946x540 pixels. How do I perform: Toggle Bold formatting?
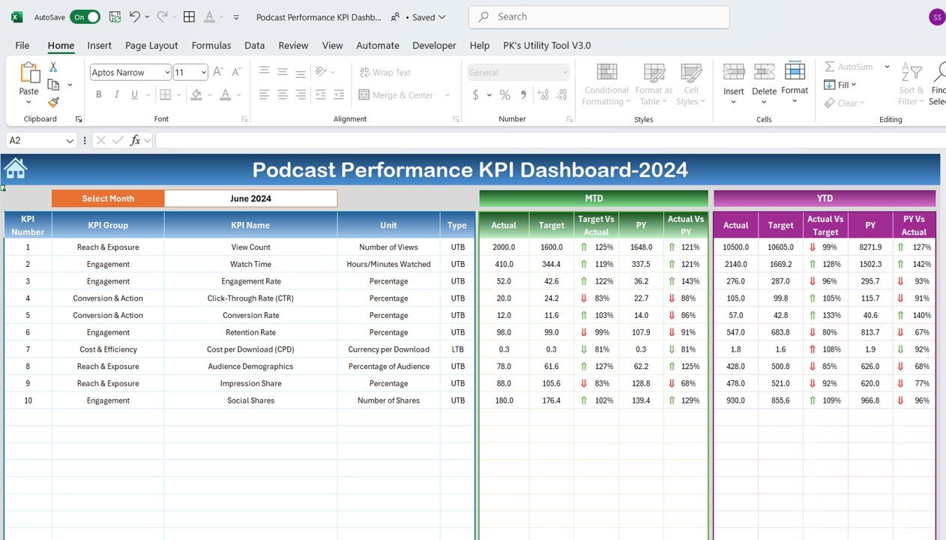click(98, 94)
